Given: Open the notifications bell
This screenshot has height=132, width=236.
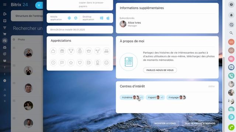Looking at the screenshot, I should 231,15.
